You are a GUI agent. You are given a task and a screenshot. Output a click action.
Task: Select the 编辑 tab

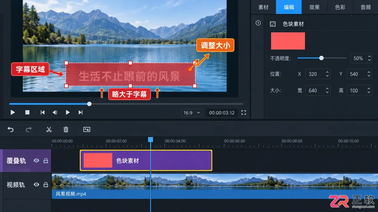(289, 7)
